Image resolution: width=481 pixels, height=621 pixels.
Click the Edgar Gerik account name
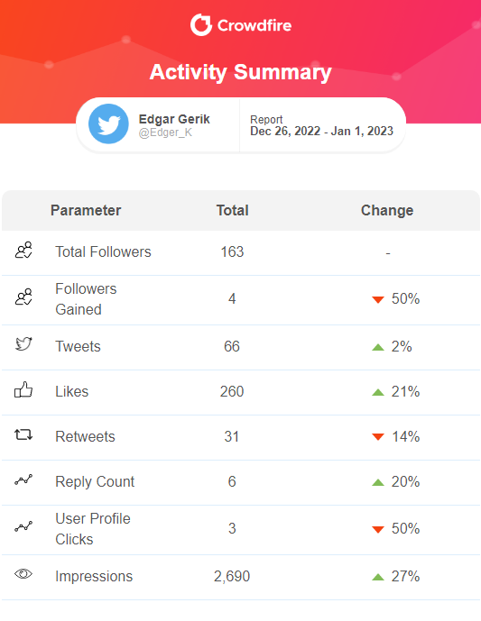pos(174,119)
